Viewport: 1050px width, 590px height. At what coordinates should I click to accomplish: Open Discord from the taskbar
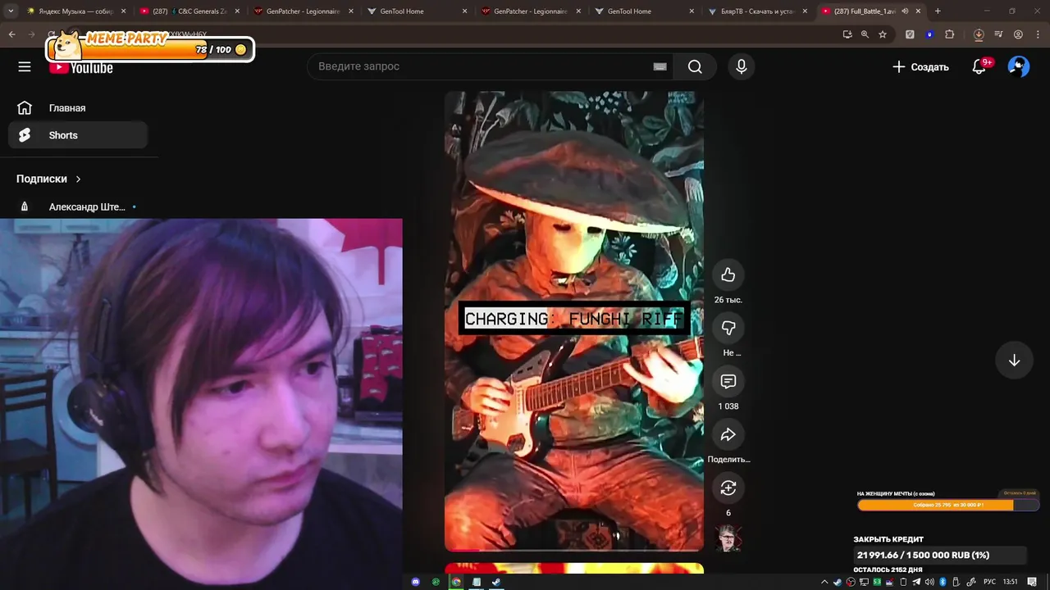[x=416, y=582]
